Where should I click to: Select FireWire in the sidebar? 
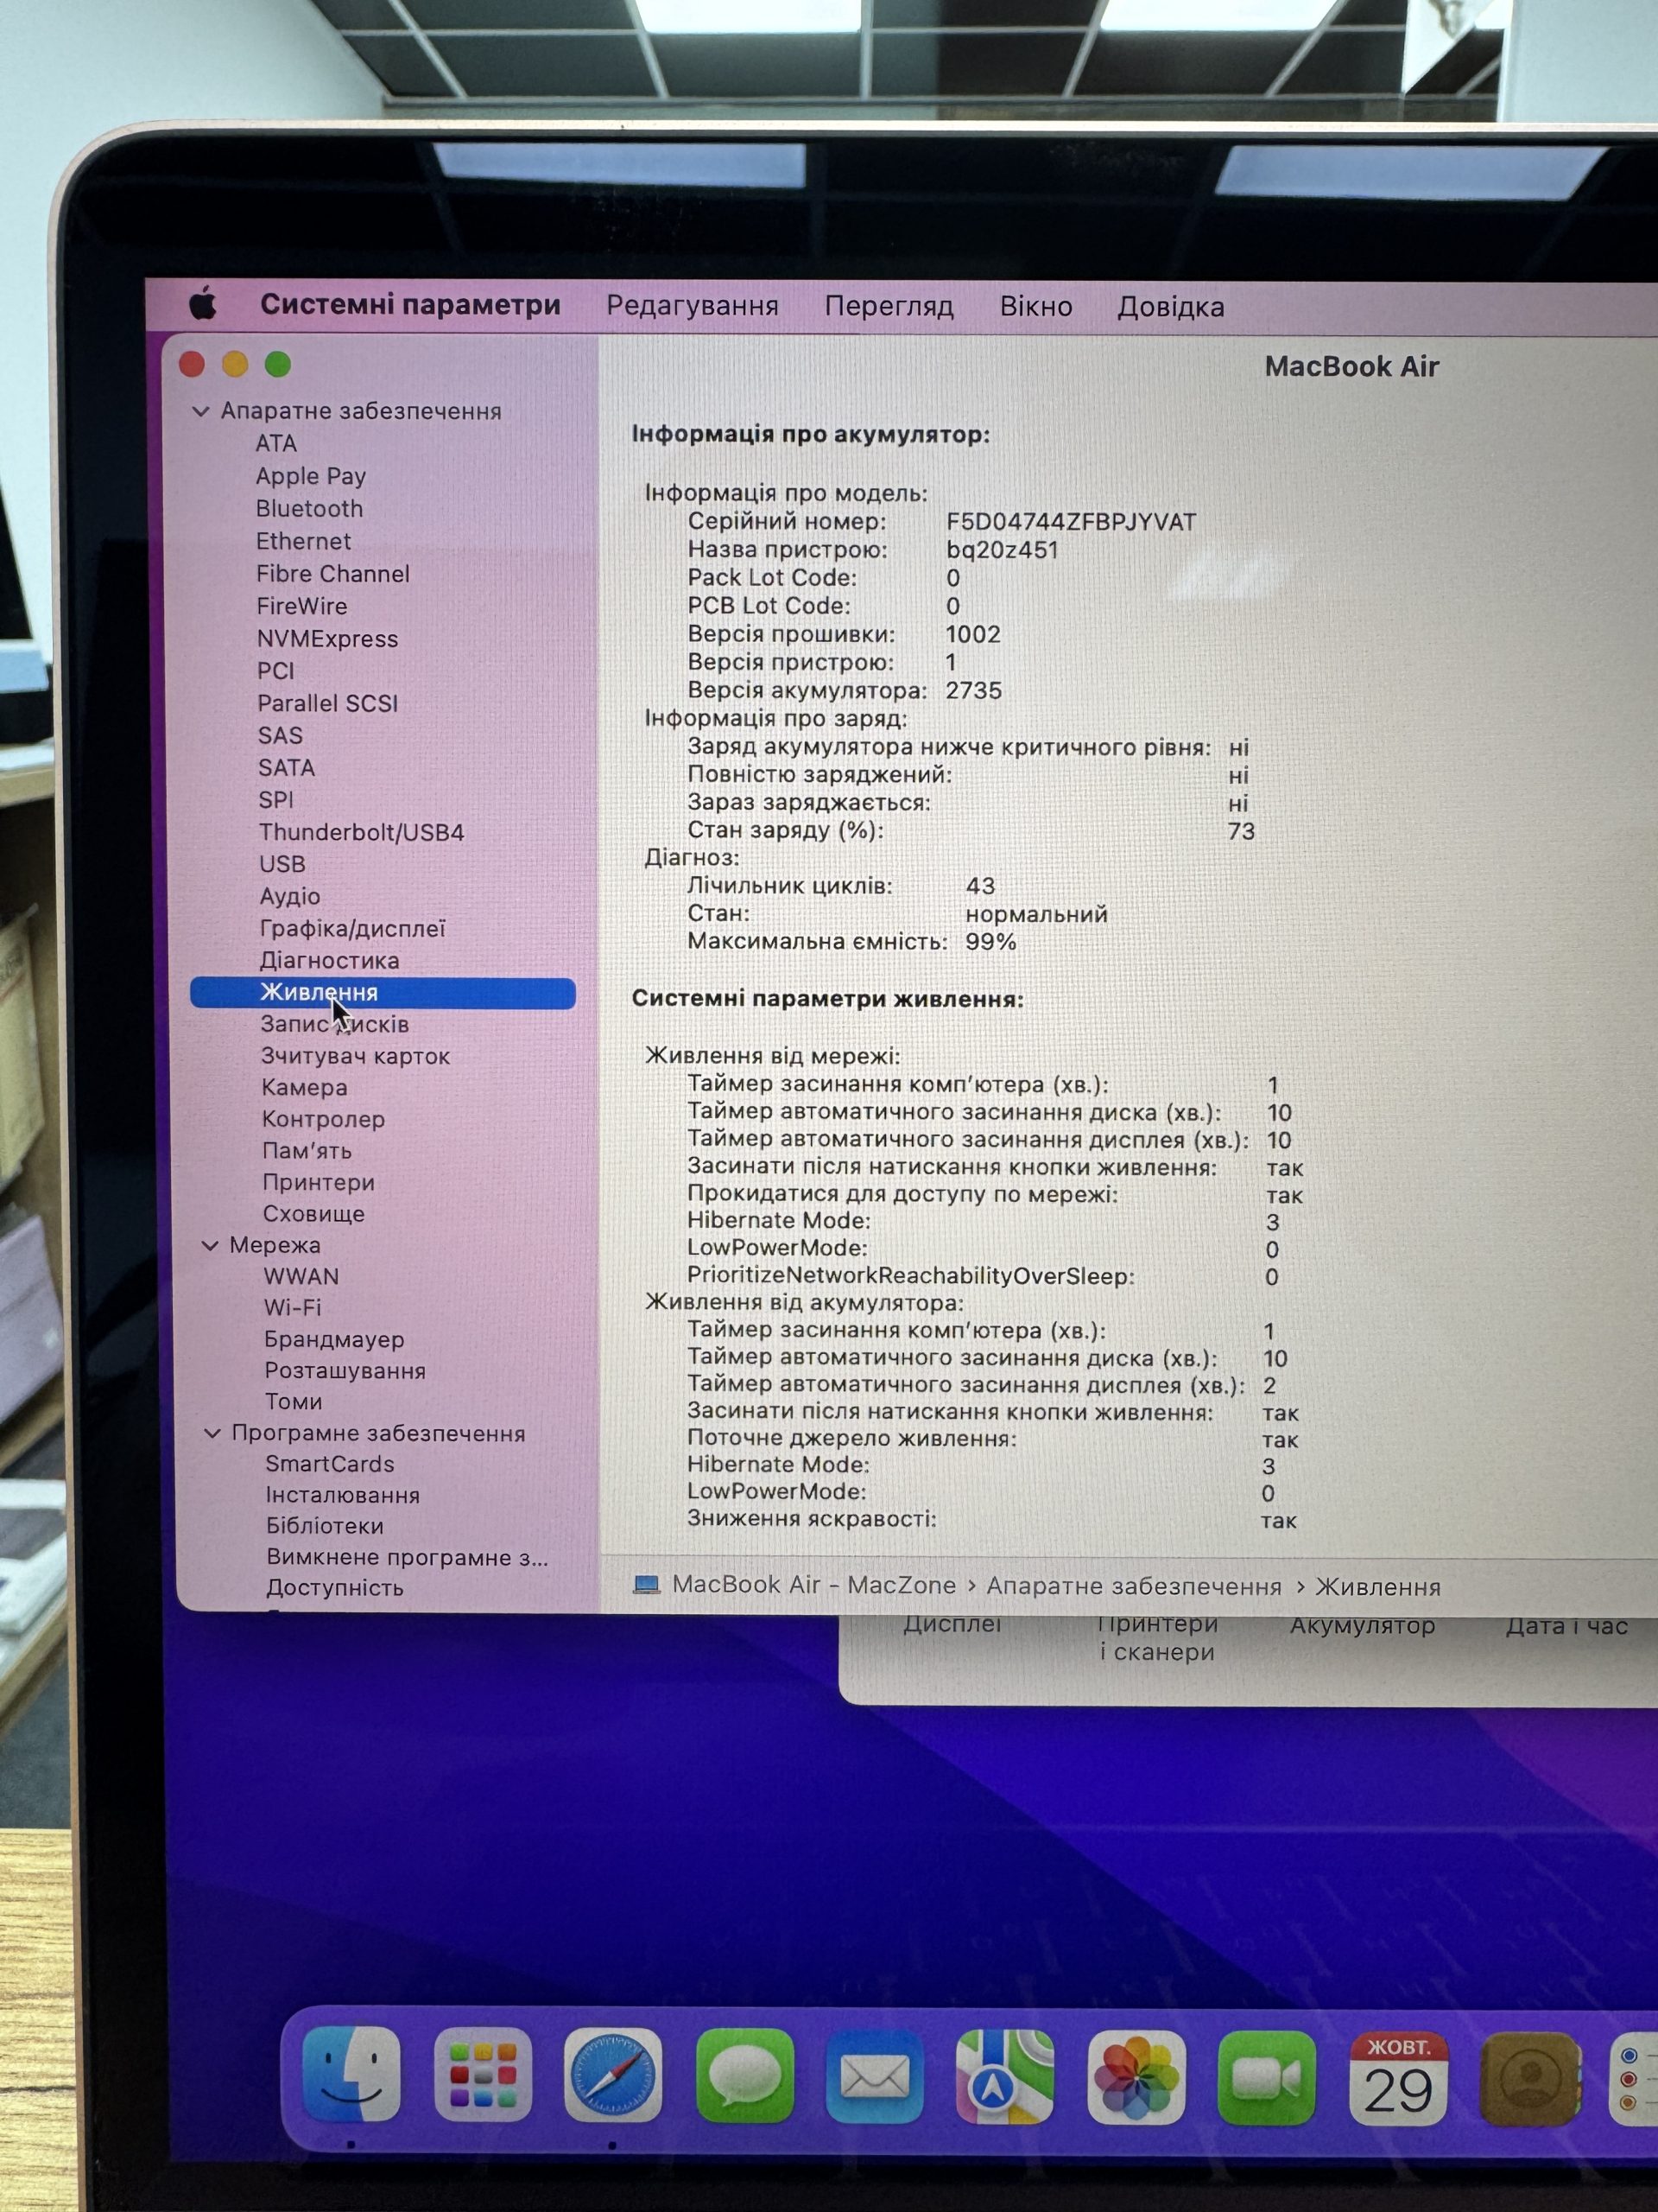click(302, 606)
